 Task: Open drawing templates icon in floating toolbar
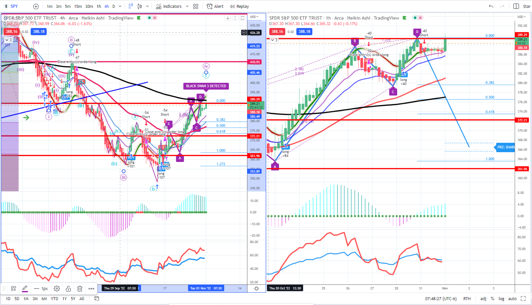(13, 289)
